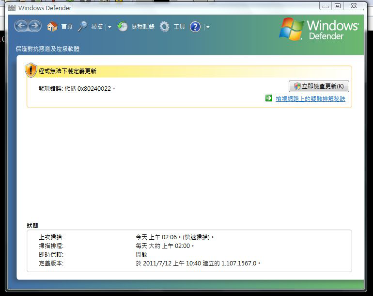Go forward with the right arrow button
Image resolution: width=373 pixels, height=296 pixels.
pos(35,26)
